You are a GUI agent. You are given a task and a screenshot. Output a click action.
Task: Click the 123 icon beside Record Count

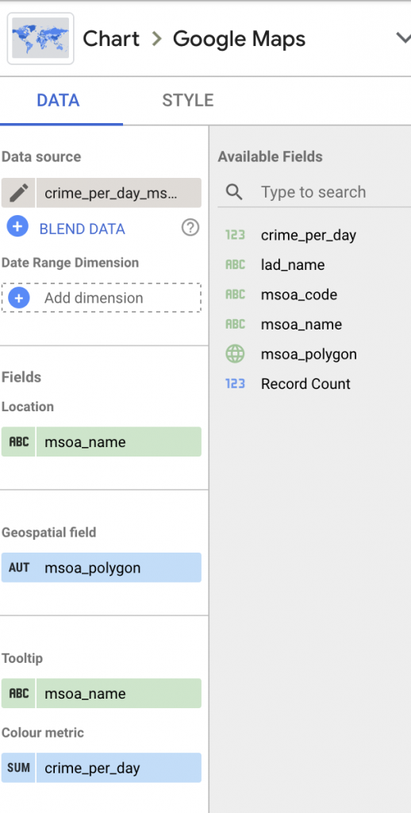pos(235,383)
